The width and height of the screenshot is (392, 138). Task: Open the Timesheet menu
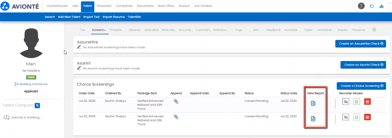tap(103, 6)
